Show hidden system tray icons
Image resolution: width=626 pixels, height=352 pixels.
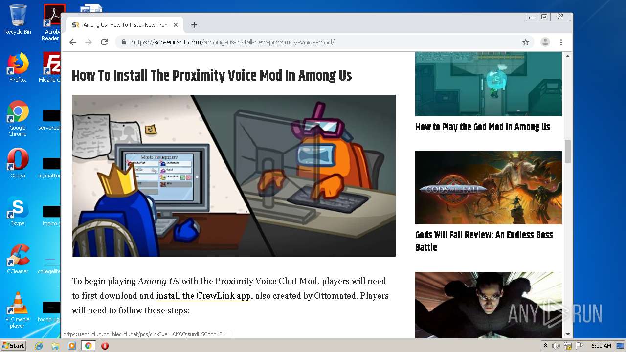pyautogui.click(x=545, y=346)
